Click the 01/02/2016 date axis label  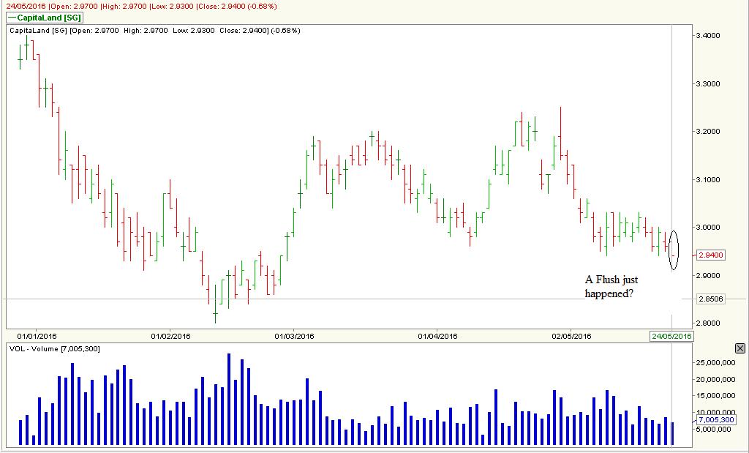[x=170, y=336]
